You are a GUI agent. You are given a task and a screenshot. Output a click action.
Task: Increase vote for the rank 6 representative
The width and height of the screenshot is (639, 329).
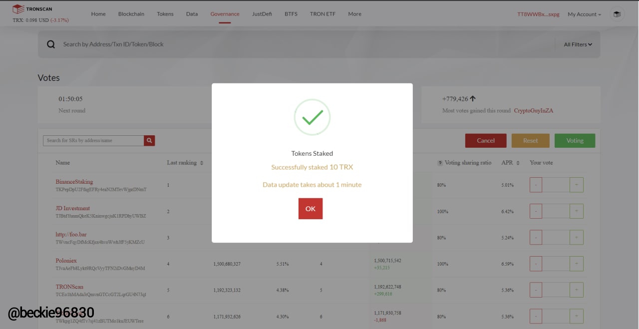tap(577, 316)
